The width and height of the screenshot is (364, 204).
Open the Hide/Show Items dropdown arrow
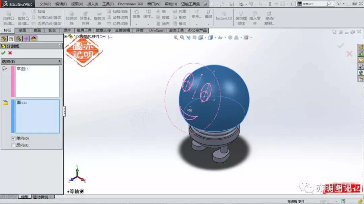[x=225, y=38]
